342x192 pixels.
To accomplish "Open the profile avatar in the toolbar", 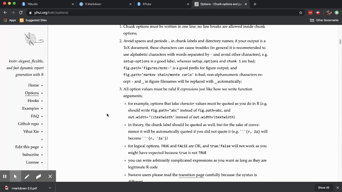I will coord(329,13).
